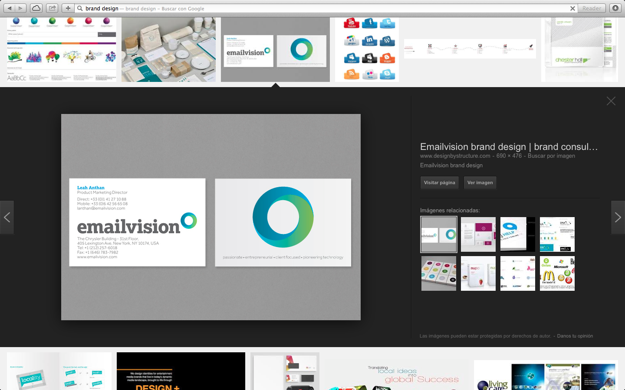The width and height of the screenshot is (625, 390).
Task: Click the Safari forward navigation arrow
Action: pos(20,8)
